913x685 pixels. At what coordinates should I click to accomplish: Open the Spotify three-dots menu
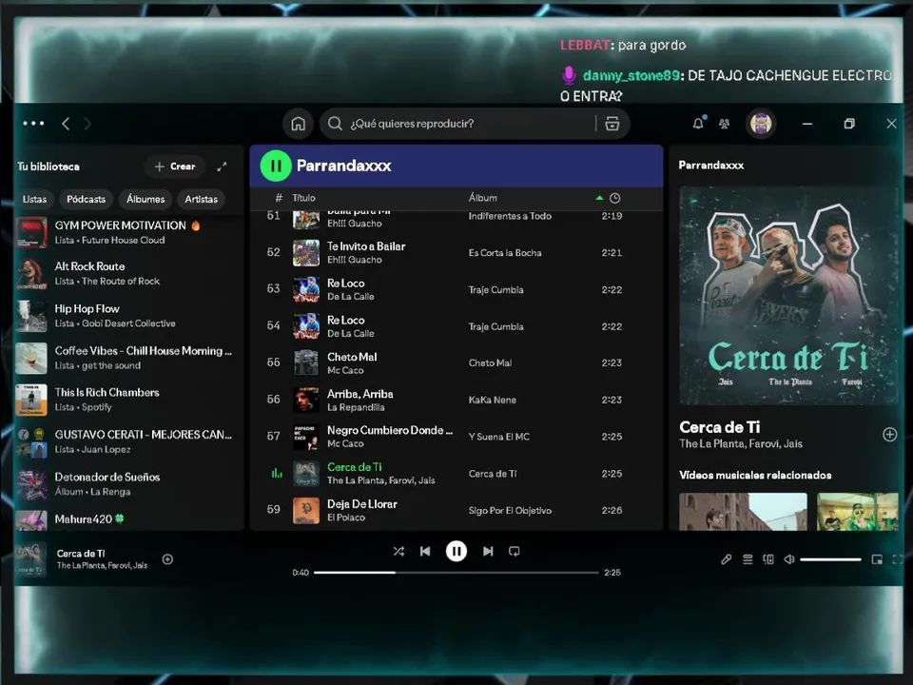click(33, 124)
